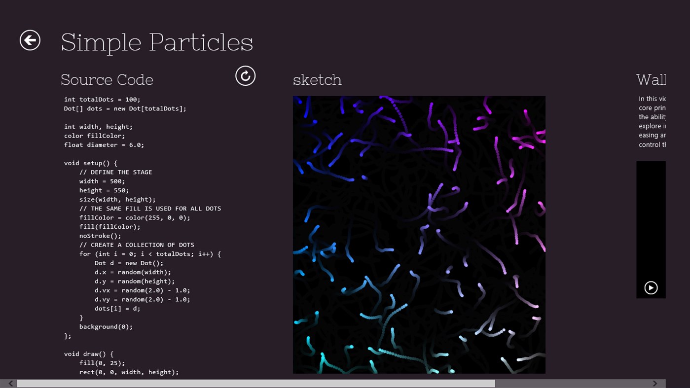
Task: Navigate back with the circular arrow icon
Action: (x=30, y=40)
